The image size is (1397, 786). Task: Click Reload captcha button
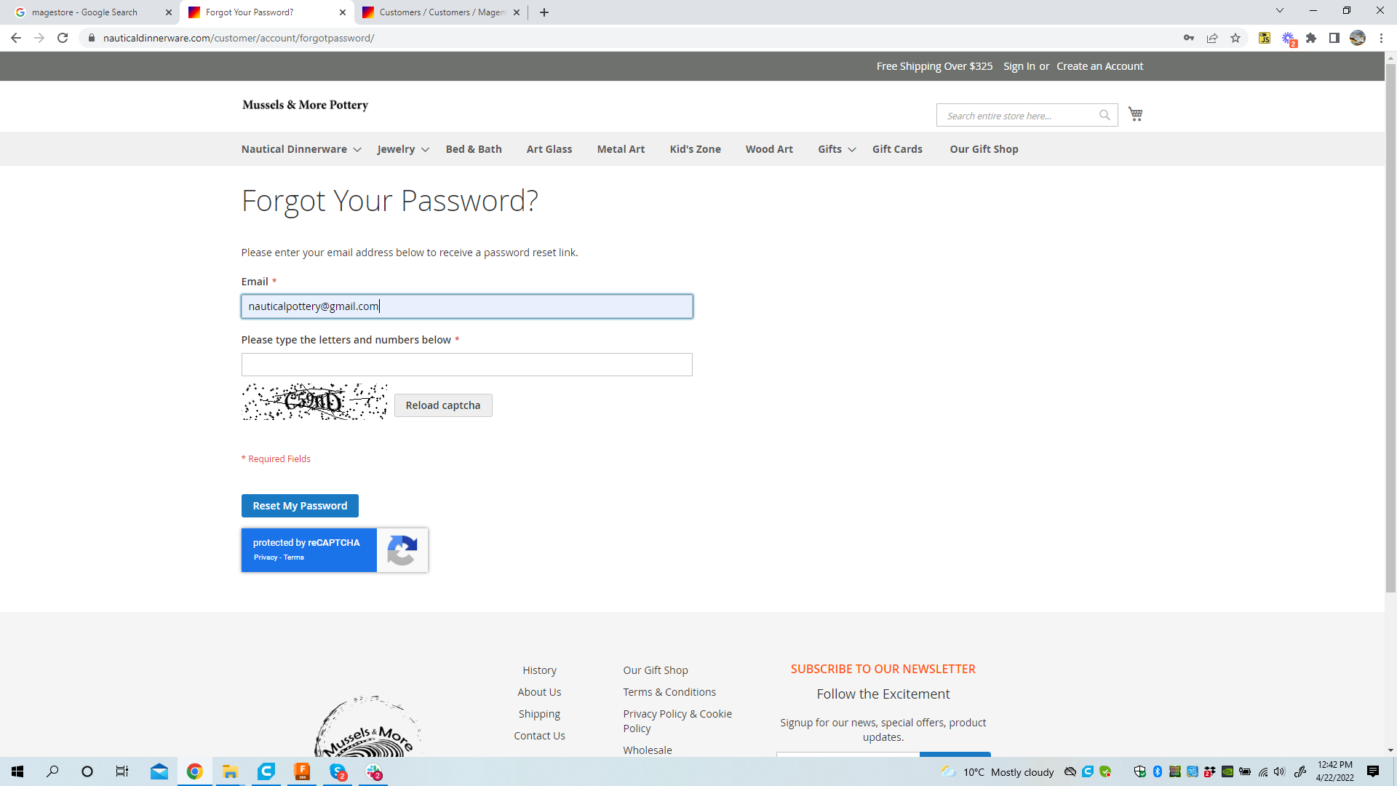pos(443,405)
